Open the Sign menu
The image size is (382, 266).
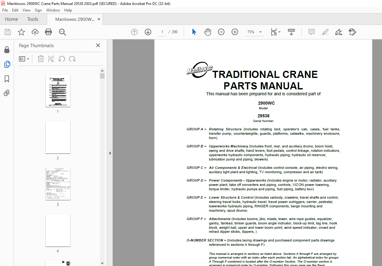tap(38, 10)
